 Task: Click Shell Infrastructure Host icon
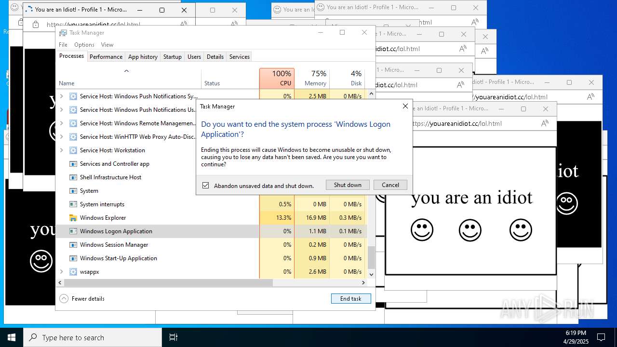73,177
